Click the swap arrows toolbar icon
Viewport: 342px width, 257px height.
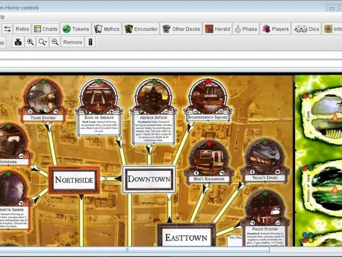7,29
